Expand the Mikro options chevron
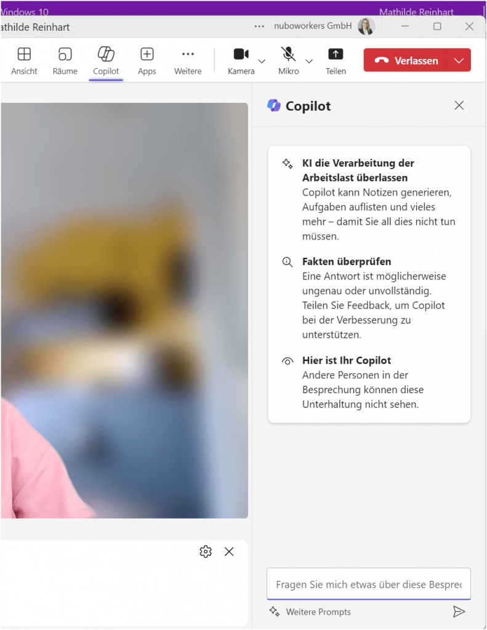The image size is (487, 630). 309,61
